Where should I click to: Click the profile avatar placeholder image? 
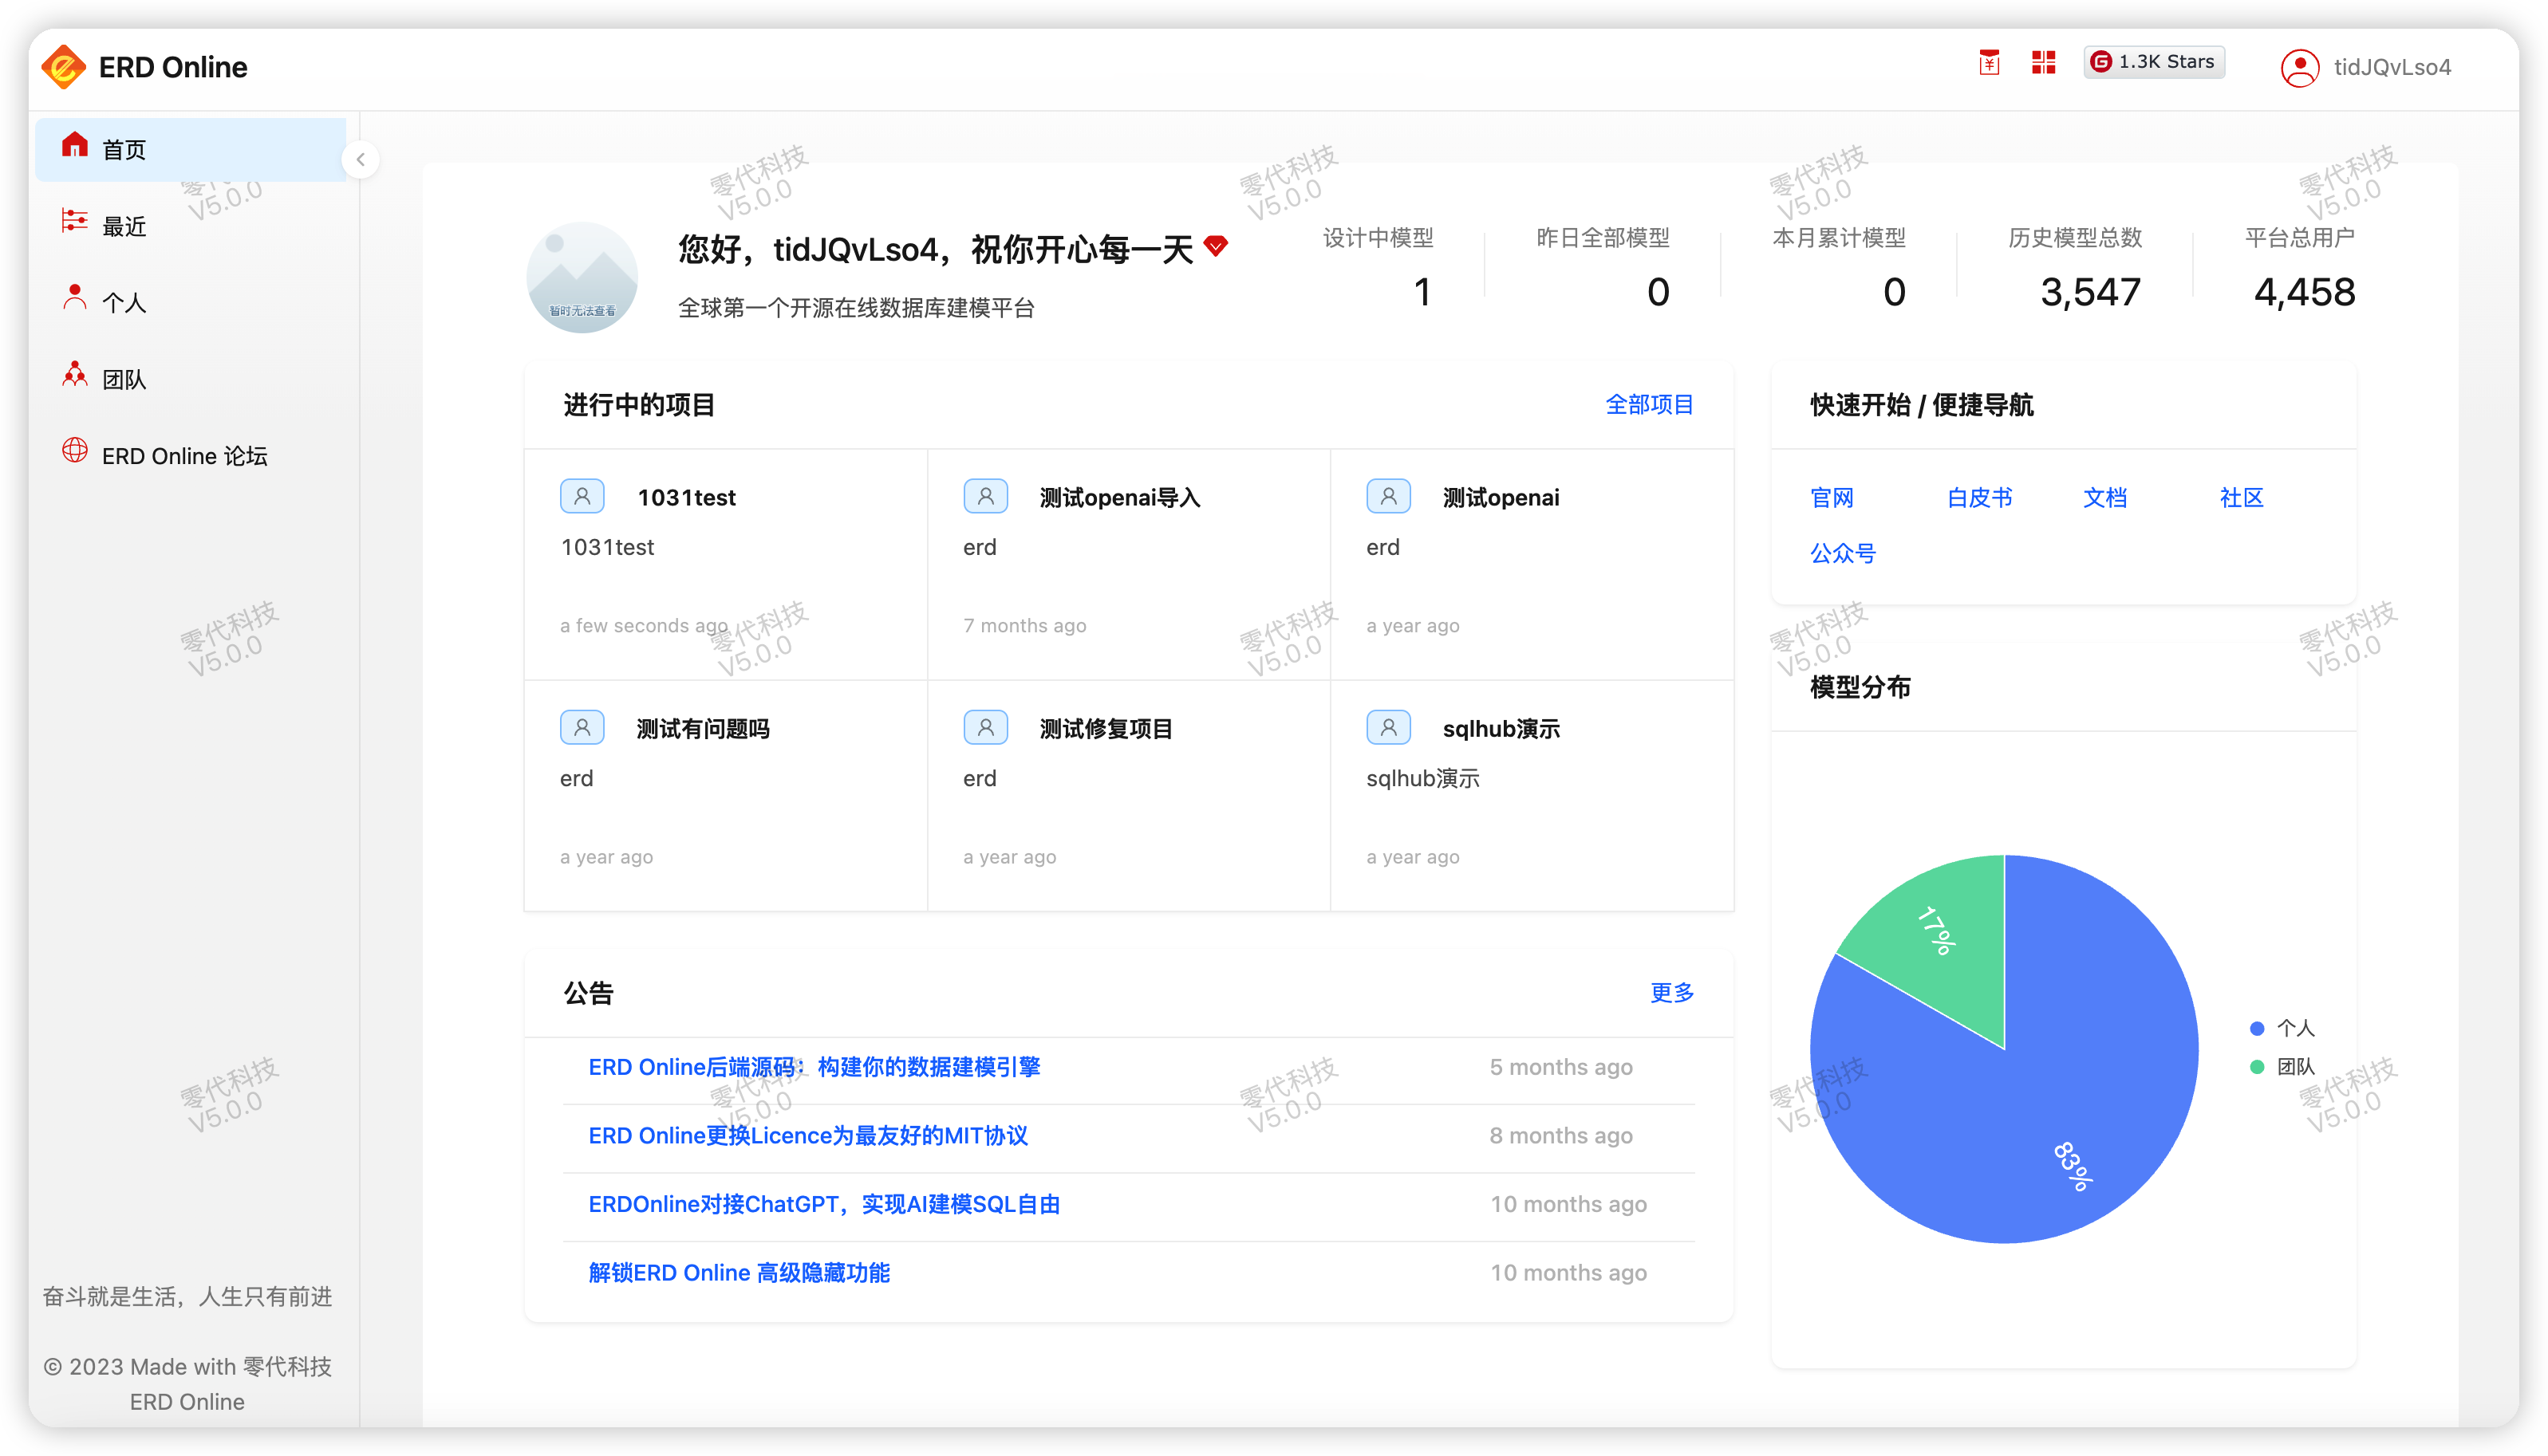point(582,278)
